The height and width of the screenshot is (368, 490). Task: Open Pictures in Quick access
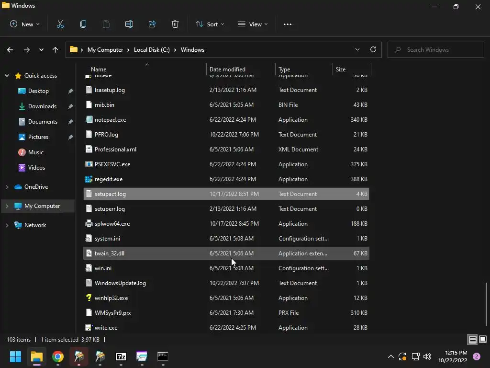[x=38, y=137]
